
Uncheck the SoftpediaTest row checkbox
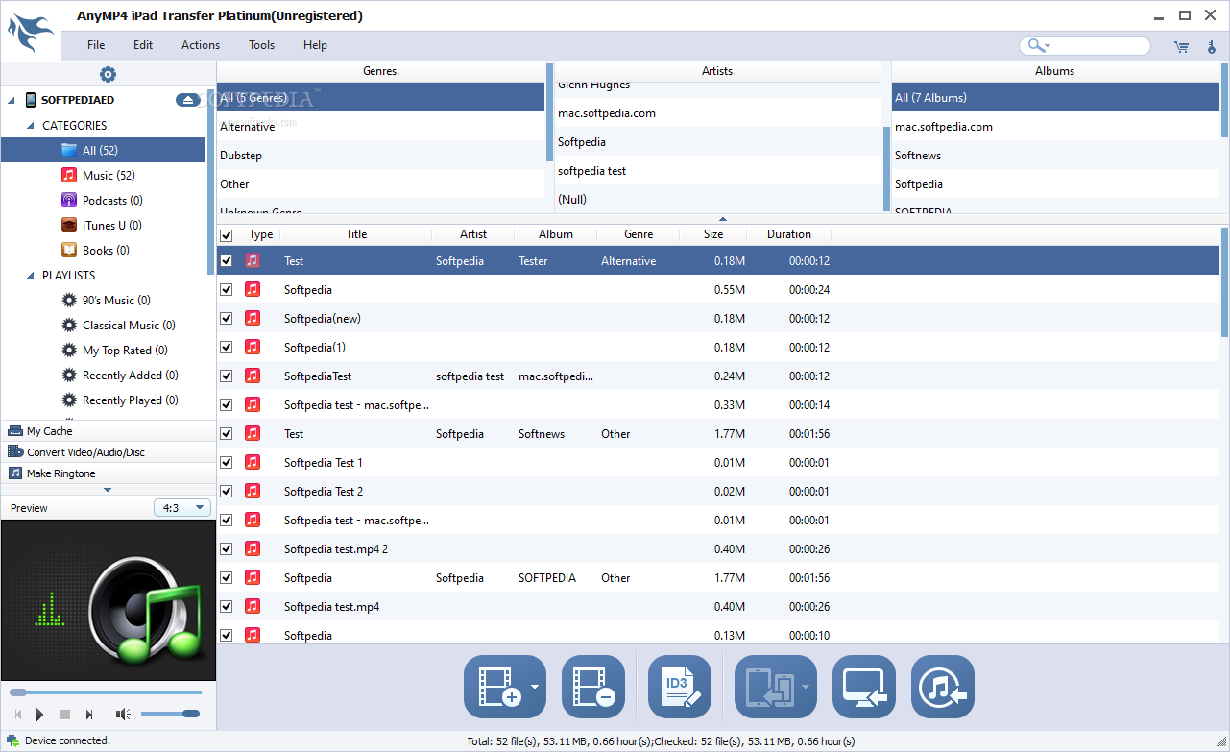pos(227,376)
